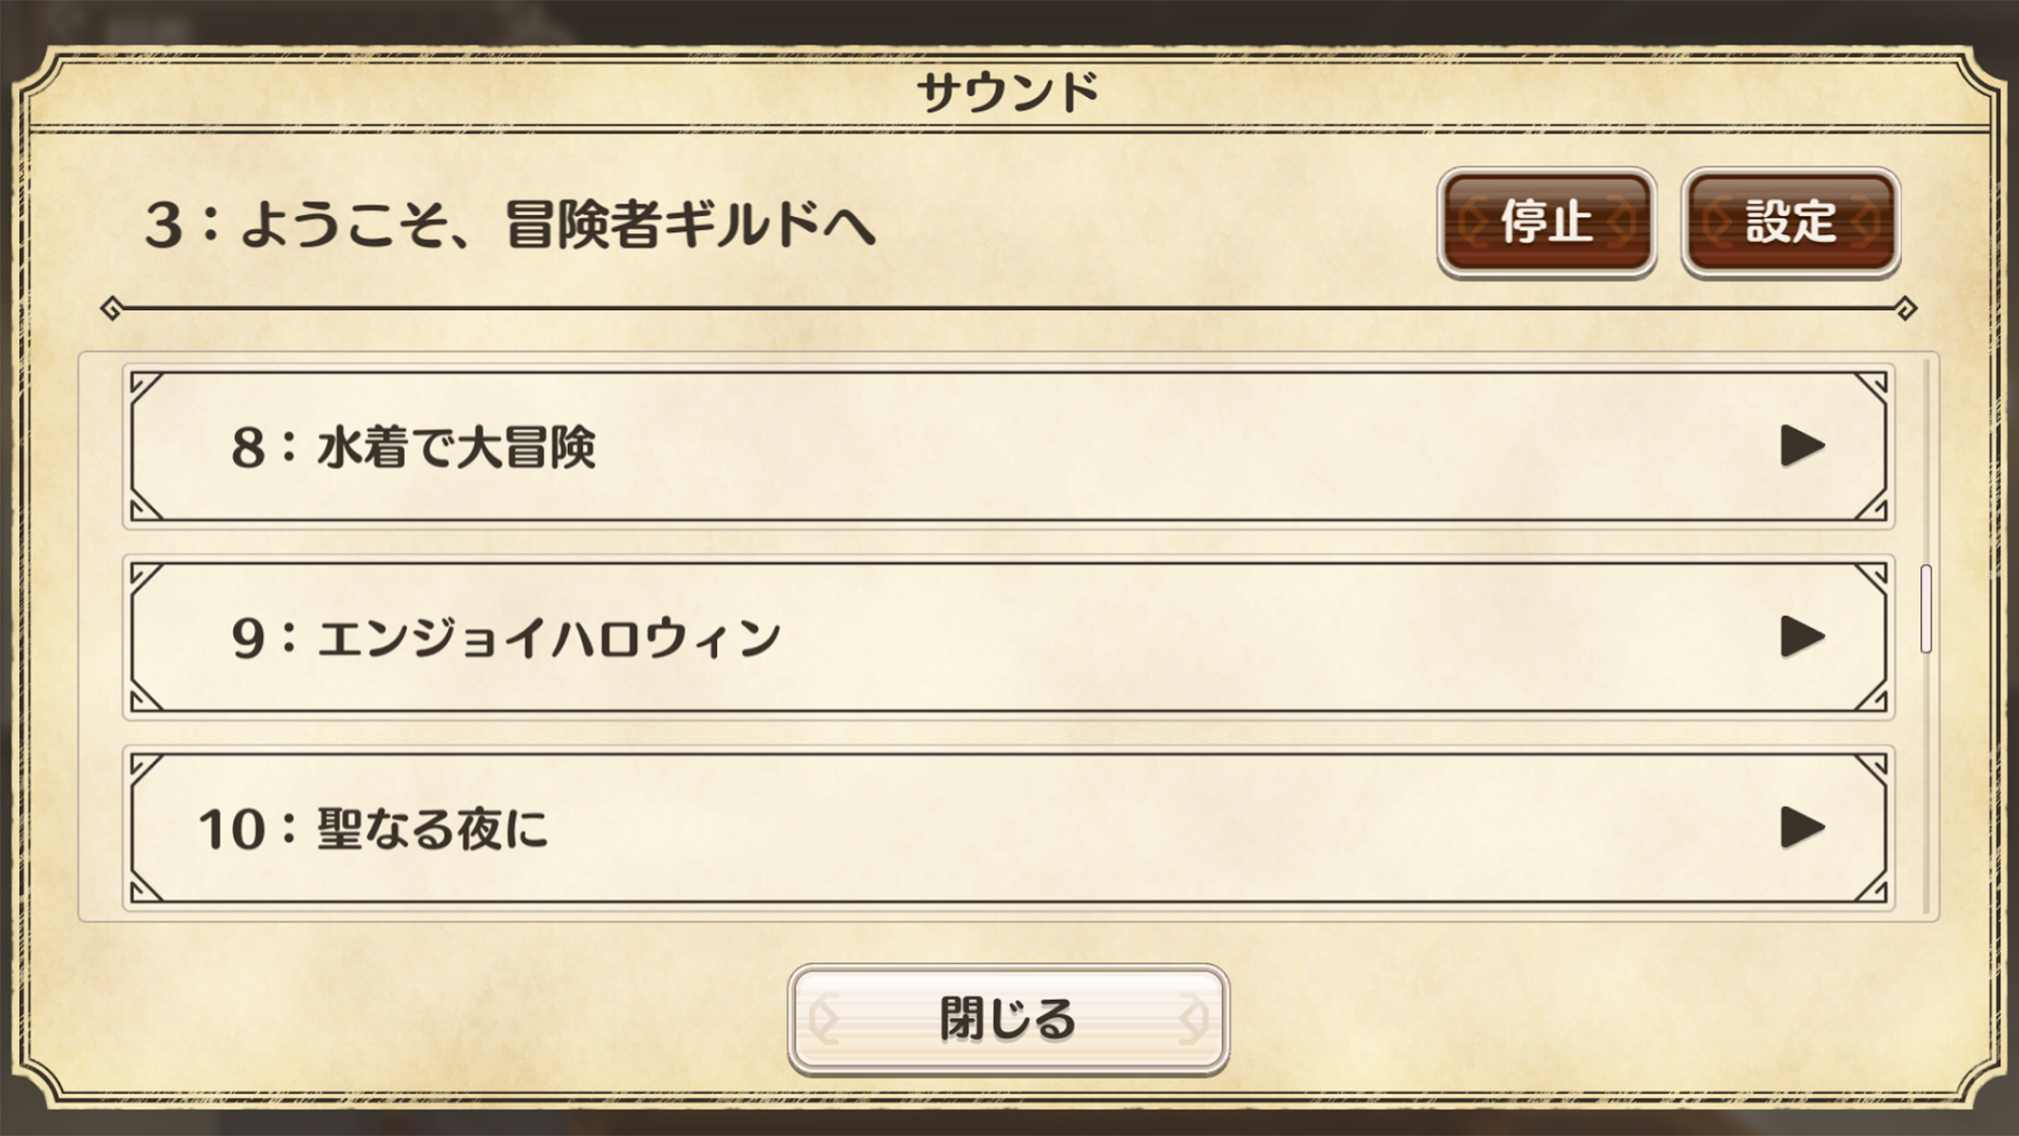The height and width of the screenshot is (1136, 2019).
Task: Open the 設定 settings button
Action: [x=1791, y=223]
